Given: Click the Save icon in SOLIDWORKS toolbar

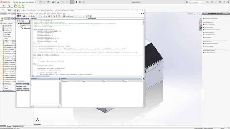Looking at the screenshot, I should [53, 2].
